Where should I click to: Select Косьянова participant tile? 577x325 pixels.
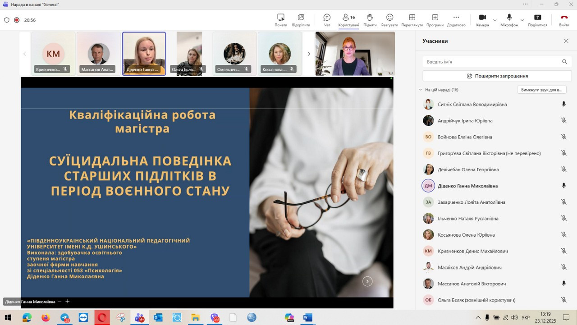(279, 53)
